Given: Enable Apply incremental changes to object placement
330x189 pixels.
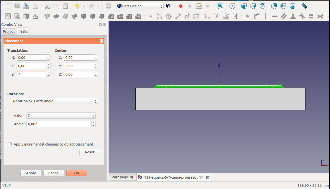Looking at the screenshot, I should pyautogui.click(x=10, y=144).
